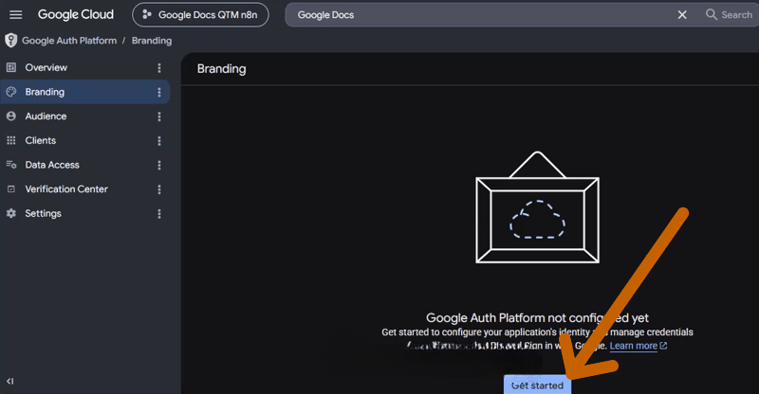Open more options for Verification Center

[x=159, y=189]
